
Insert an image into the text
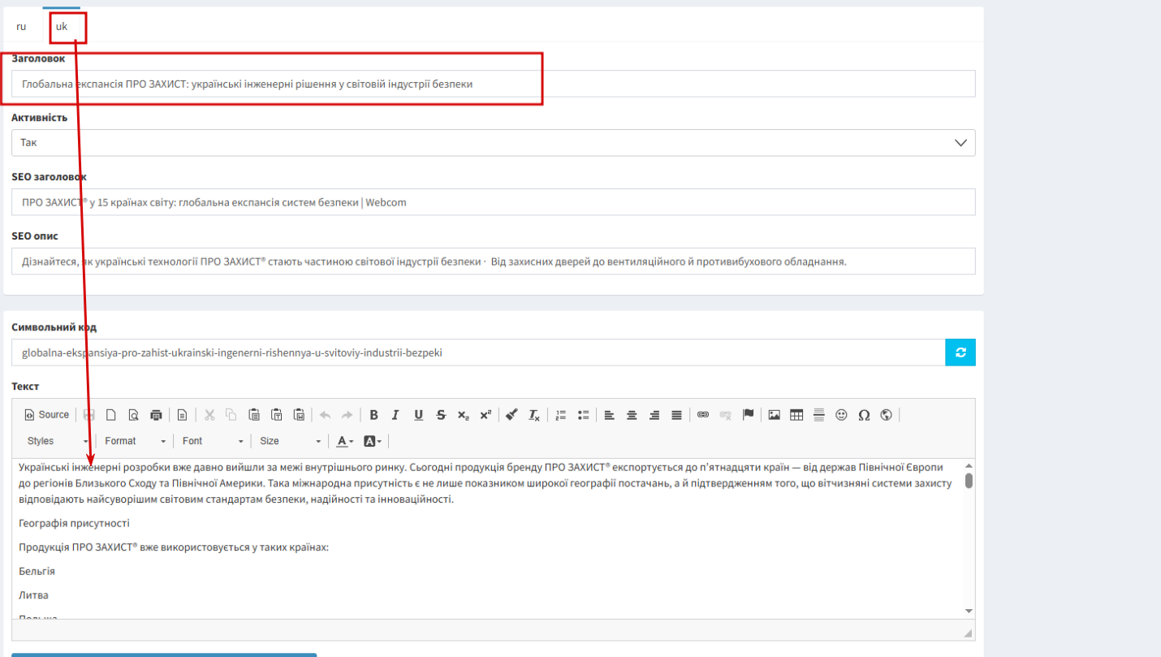(x=775, y=415)
